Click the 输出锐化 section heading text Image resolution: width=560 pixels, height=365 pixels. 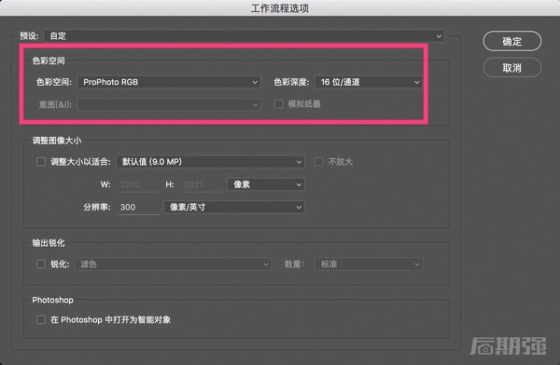[x=49, y=243]
